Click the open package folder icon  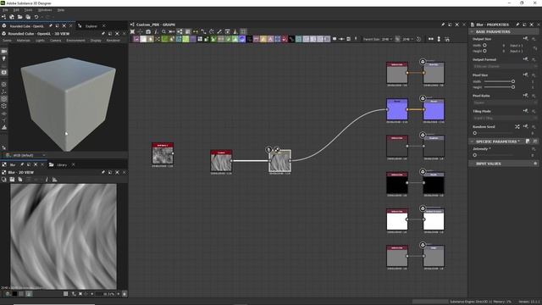coord(19,17)
